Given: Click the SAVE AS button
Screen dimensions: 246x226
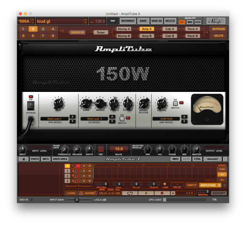Looking at the screenshot, I should (x=157, y=21).
